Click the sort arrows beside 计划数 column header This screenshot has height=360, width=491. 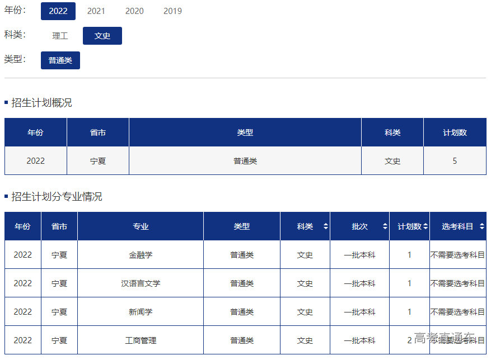(x=425, y=226)
